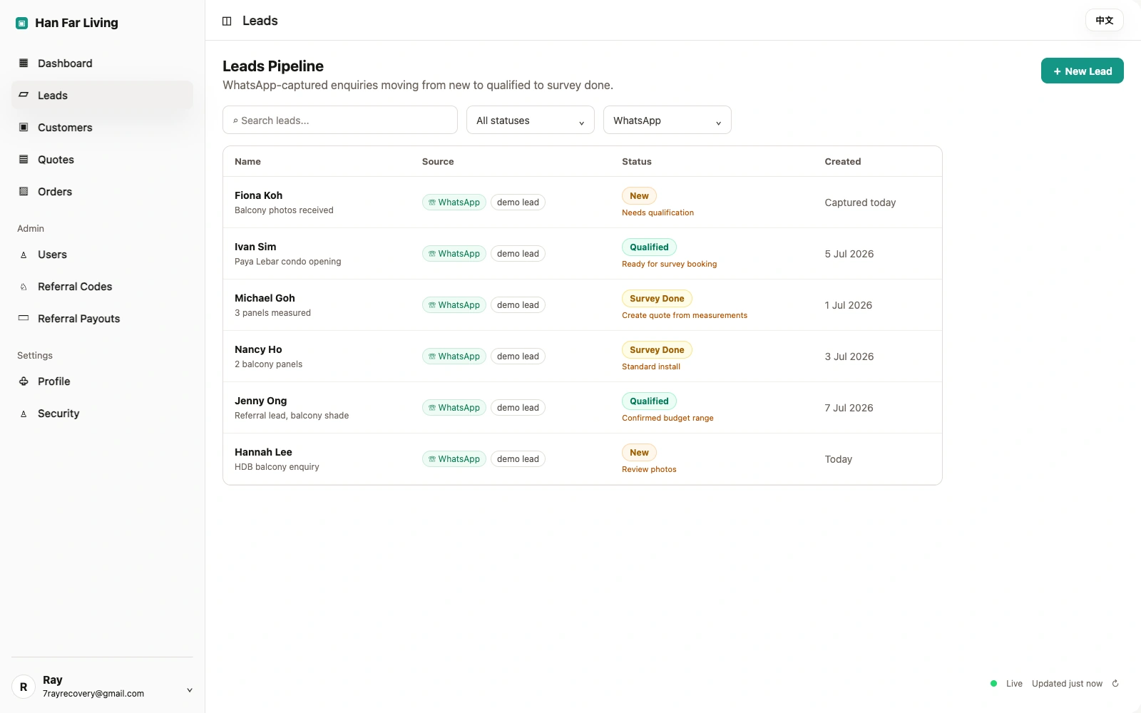Click the Source column header
1141x713 pixels.
[x=438, y=162]
